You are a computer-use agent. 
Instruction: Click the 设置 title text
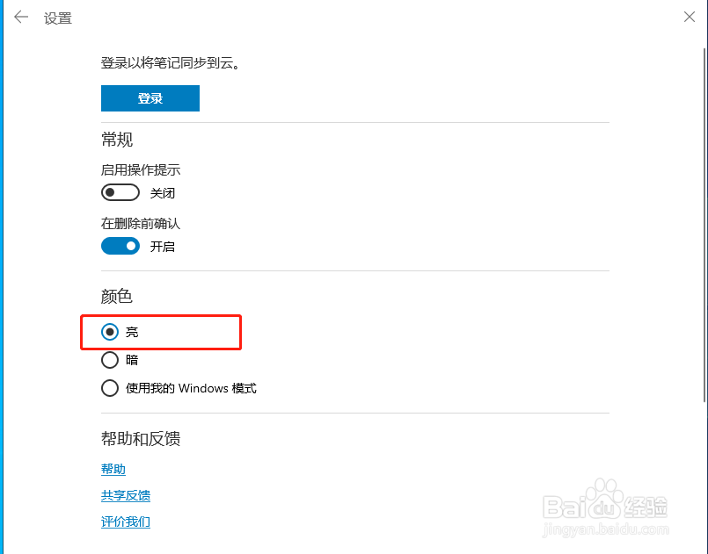tap(58, 18)
